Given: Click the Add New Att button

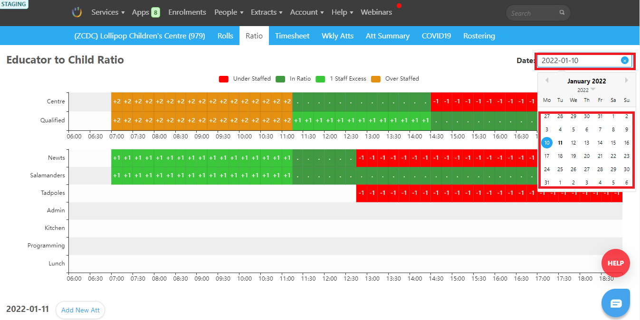Looking at the screenshot, I should coord(80,310).
